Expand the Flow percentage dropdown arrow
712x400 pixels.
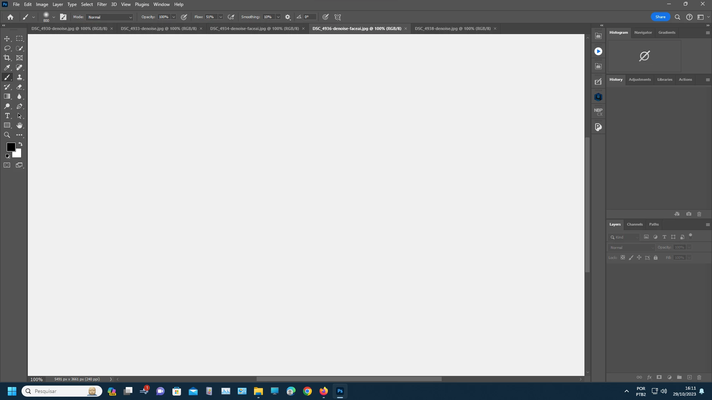[x=221, y=17]
